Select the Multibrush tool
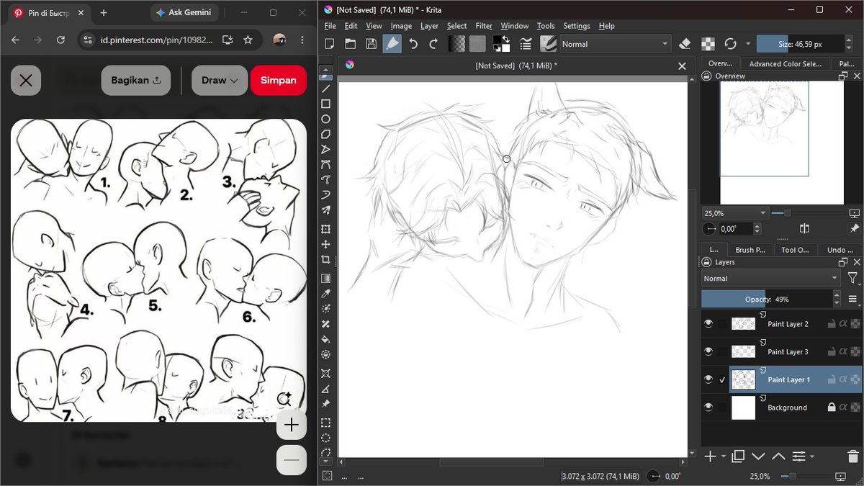Image resolution: width=864 pixels, height=486 pixels. pyautogui.click(x=325, y=210)
